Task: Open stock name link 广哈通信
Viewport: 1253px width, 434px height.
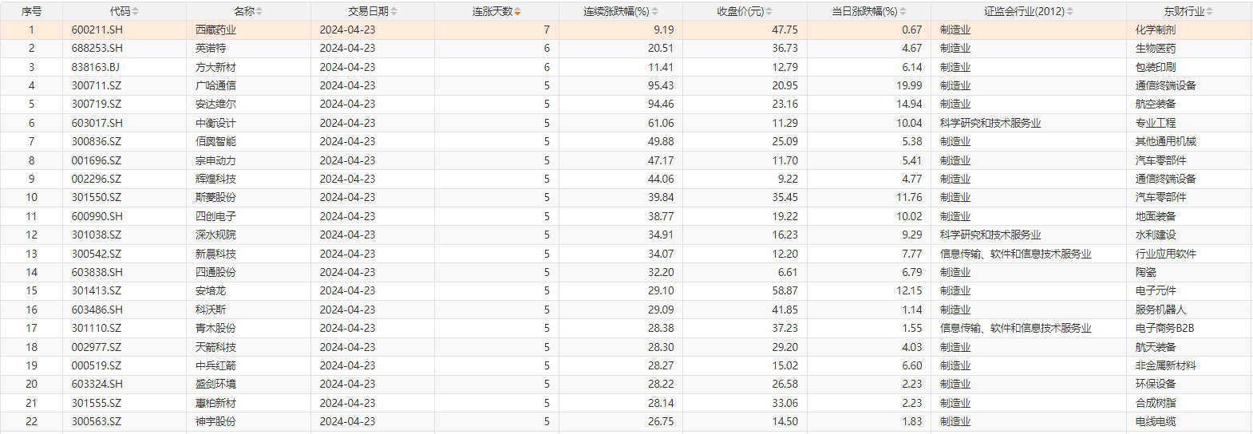Action: pyautogui.click(x=215, y=85)
